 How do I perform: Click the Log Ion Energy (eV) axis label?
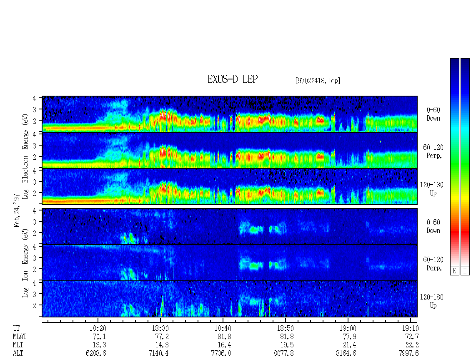[x=25, y=263]
